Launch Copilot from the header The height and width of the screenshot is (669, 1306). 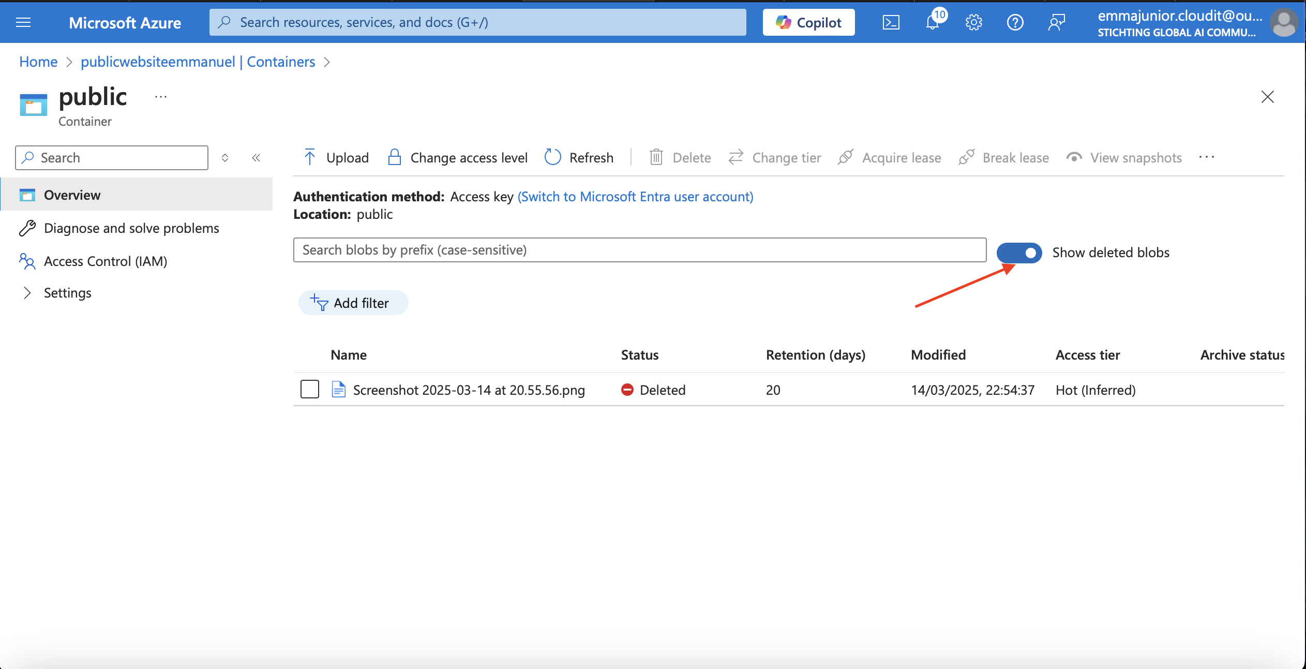pyautogui.click(x=808, y=22)
